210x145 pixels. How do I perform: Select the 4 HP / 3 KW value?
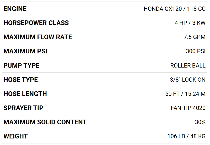point(190,23)
